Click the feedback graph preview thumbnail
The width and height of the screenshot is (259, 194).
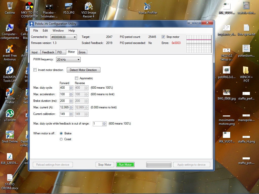point(199,44)
